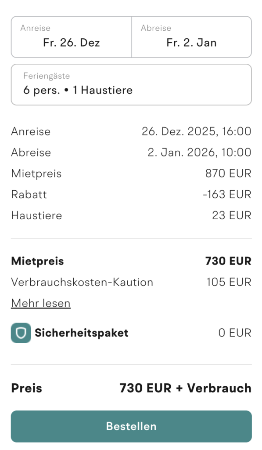
Task: Click the Verbrauchskosten-Kaution 105 EUR row
Action: pos(132,282)
